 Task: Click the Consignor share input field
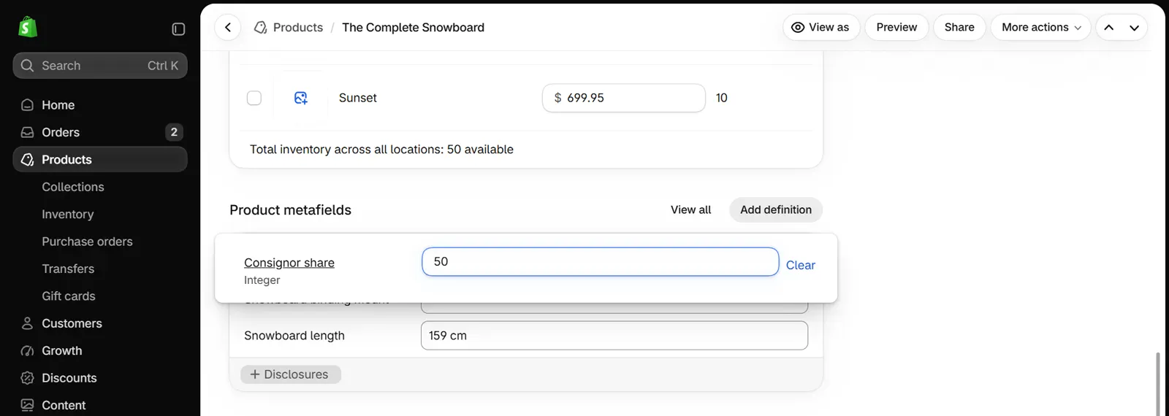(x=601, y=262)
